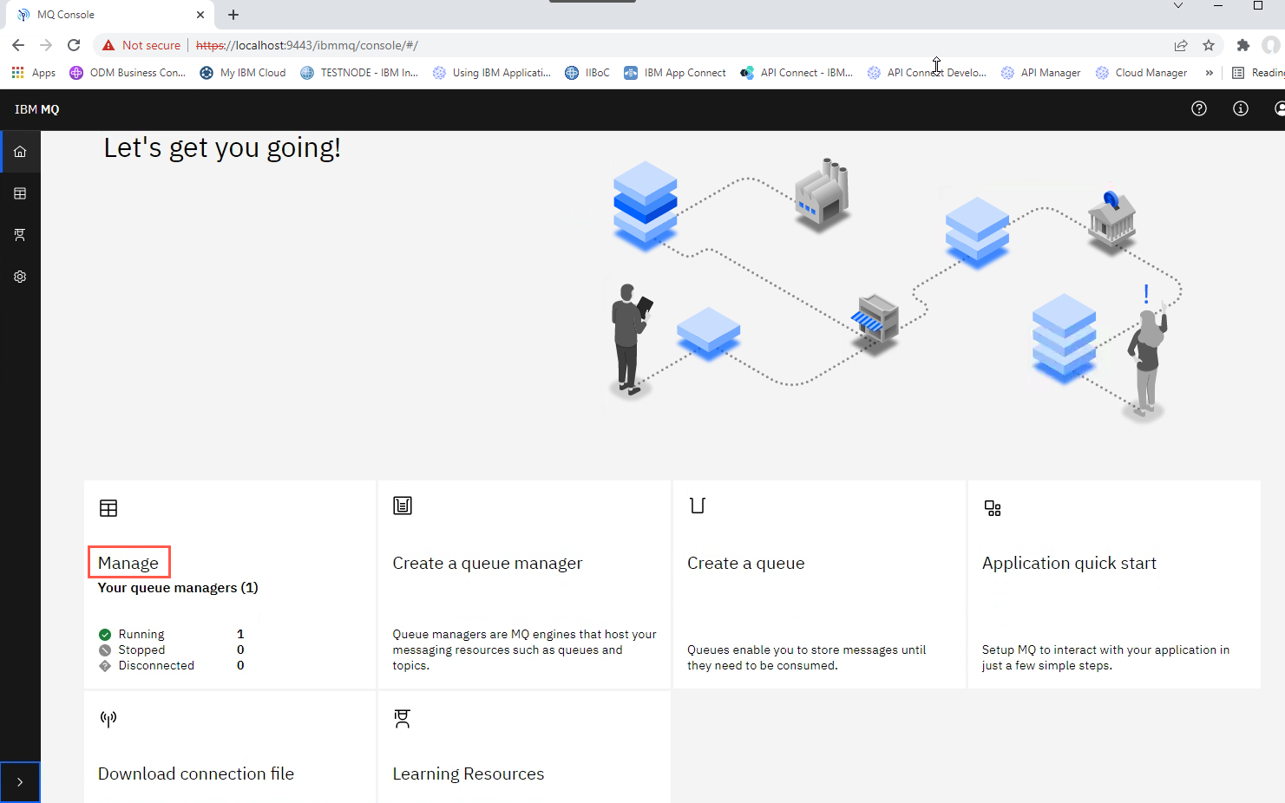Click the queue manager icon on its tile
Image resolution: width=1285 pixels, height=803 pixels.
pyautogui.click(x=403, y=506)
